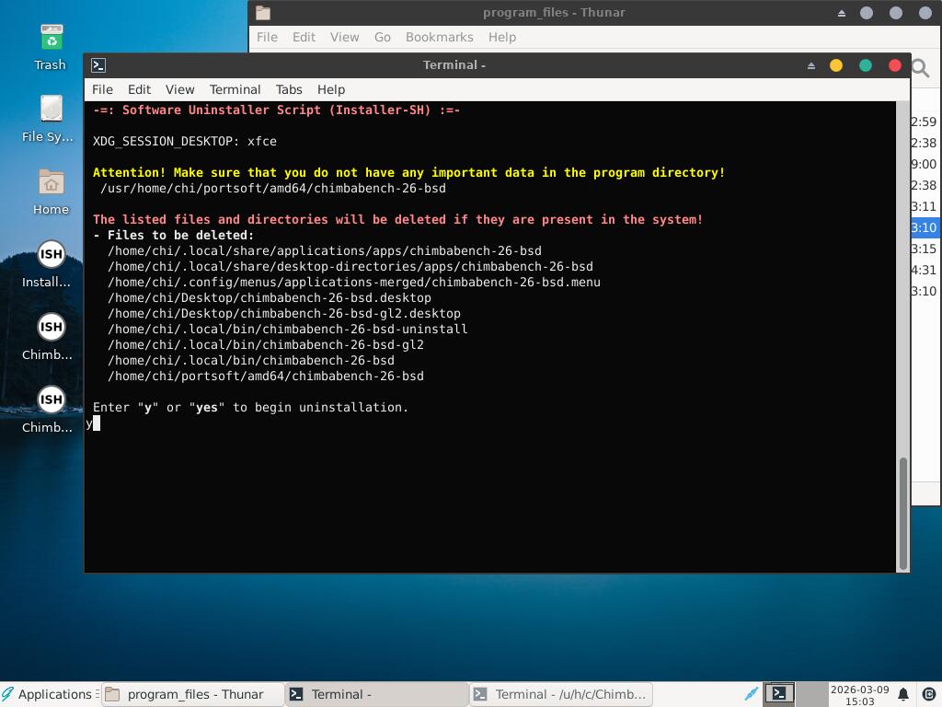Click the chimbabench-26-bsd.menu path line in terminal
The width and height of the screenshot is (942, 707).
[354, 282]
